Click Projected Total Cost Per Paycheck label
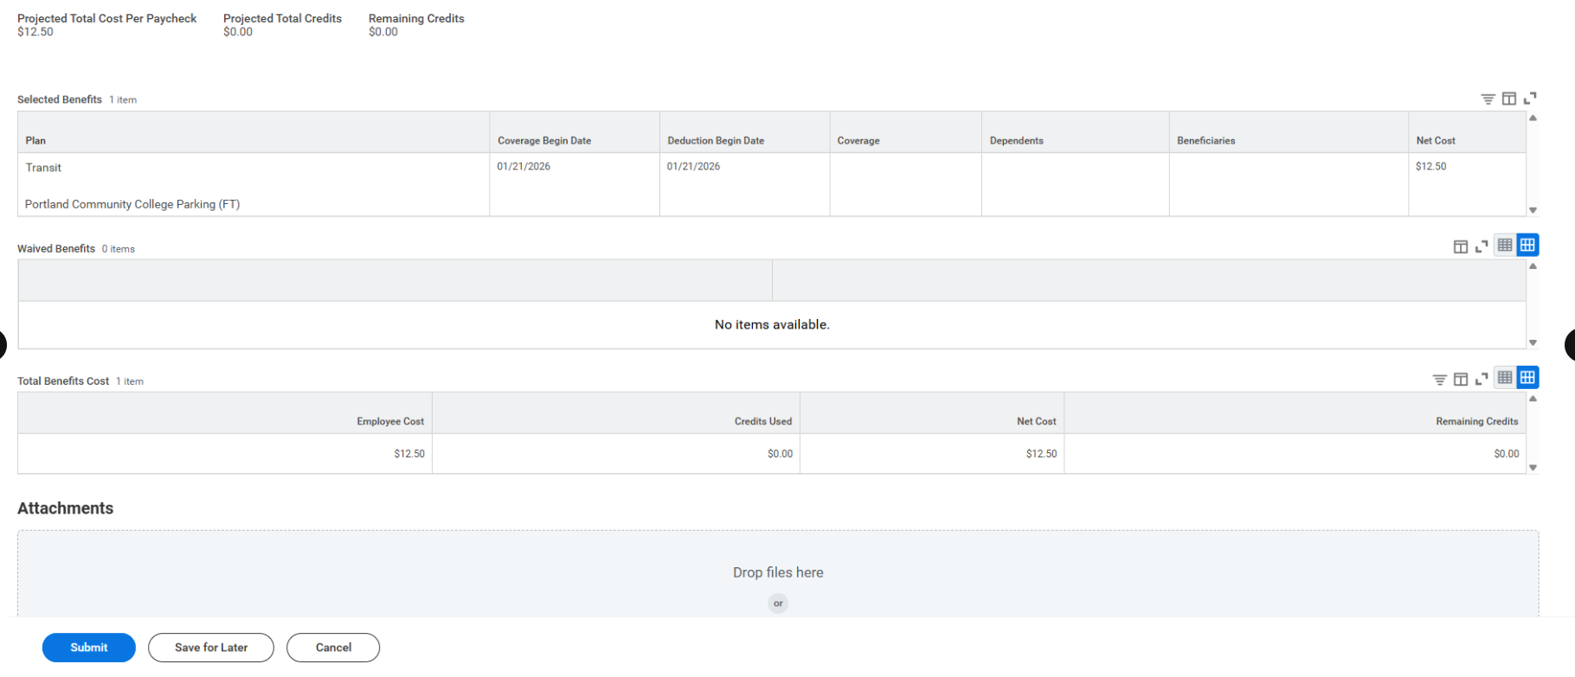This screenshot has width=1575, height=677. click(107, 18)
